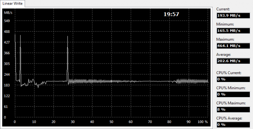
Task: Click the 183 value on the speed axis
Action: [x=7, y=85]
